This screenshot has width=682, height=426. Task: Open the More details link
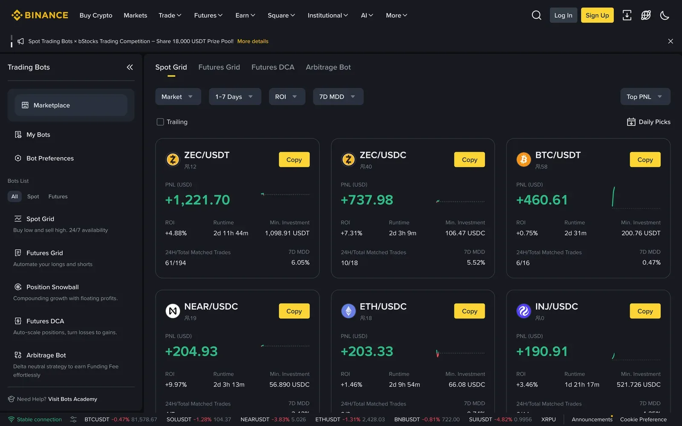point(253,41)
